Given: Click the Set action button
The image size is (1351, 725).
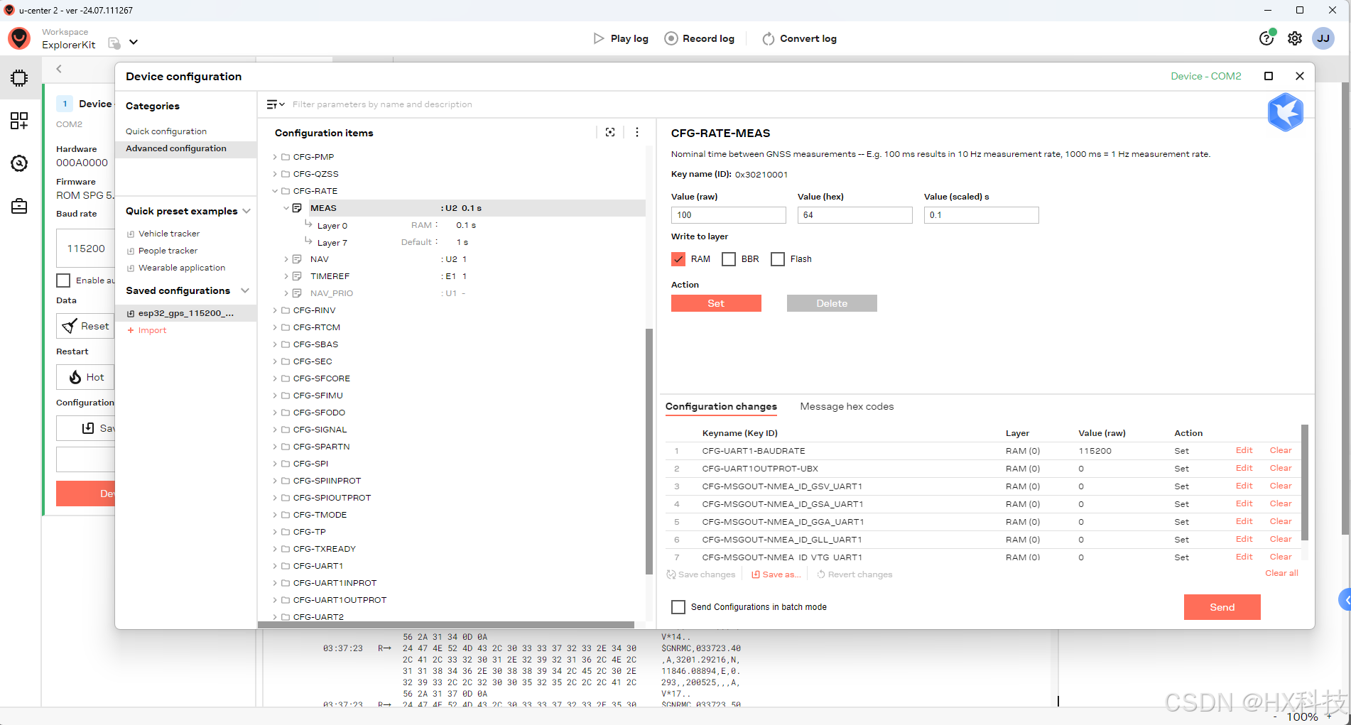Looking at the screenshot, I should [716, 303].
